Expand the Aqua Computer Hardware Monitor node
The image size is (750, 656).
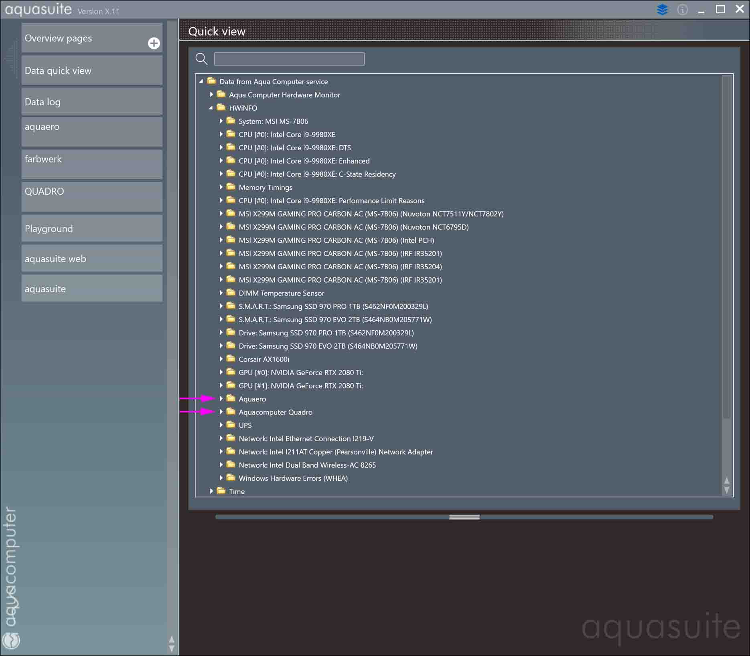coord(211,95)
